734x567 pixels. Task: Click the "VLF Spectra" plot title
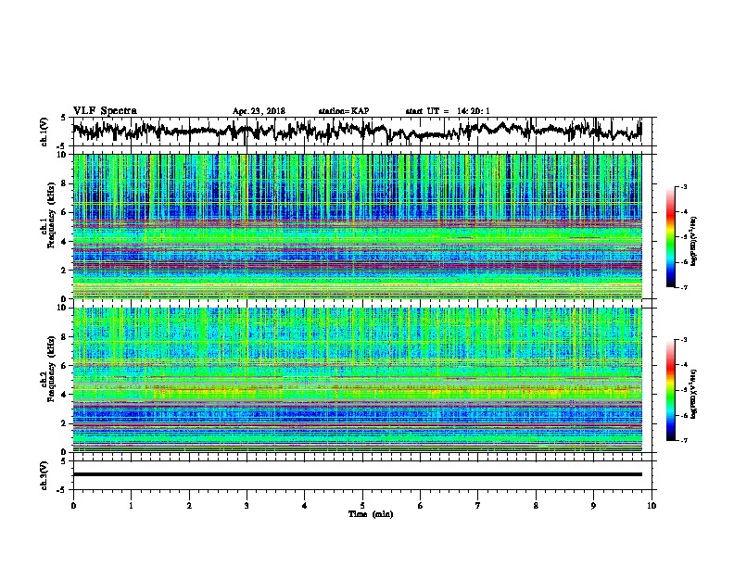tap(105, 111)
